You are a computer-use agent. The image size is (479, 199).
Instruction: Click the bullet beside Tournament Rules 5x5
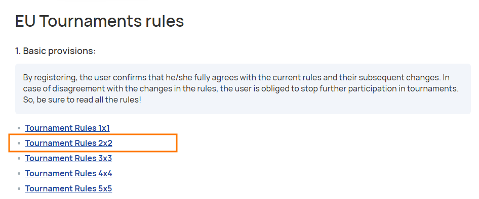tap(19, 189)
